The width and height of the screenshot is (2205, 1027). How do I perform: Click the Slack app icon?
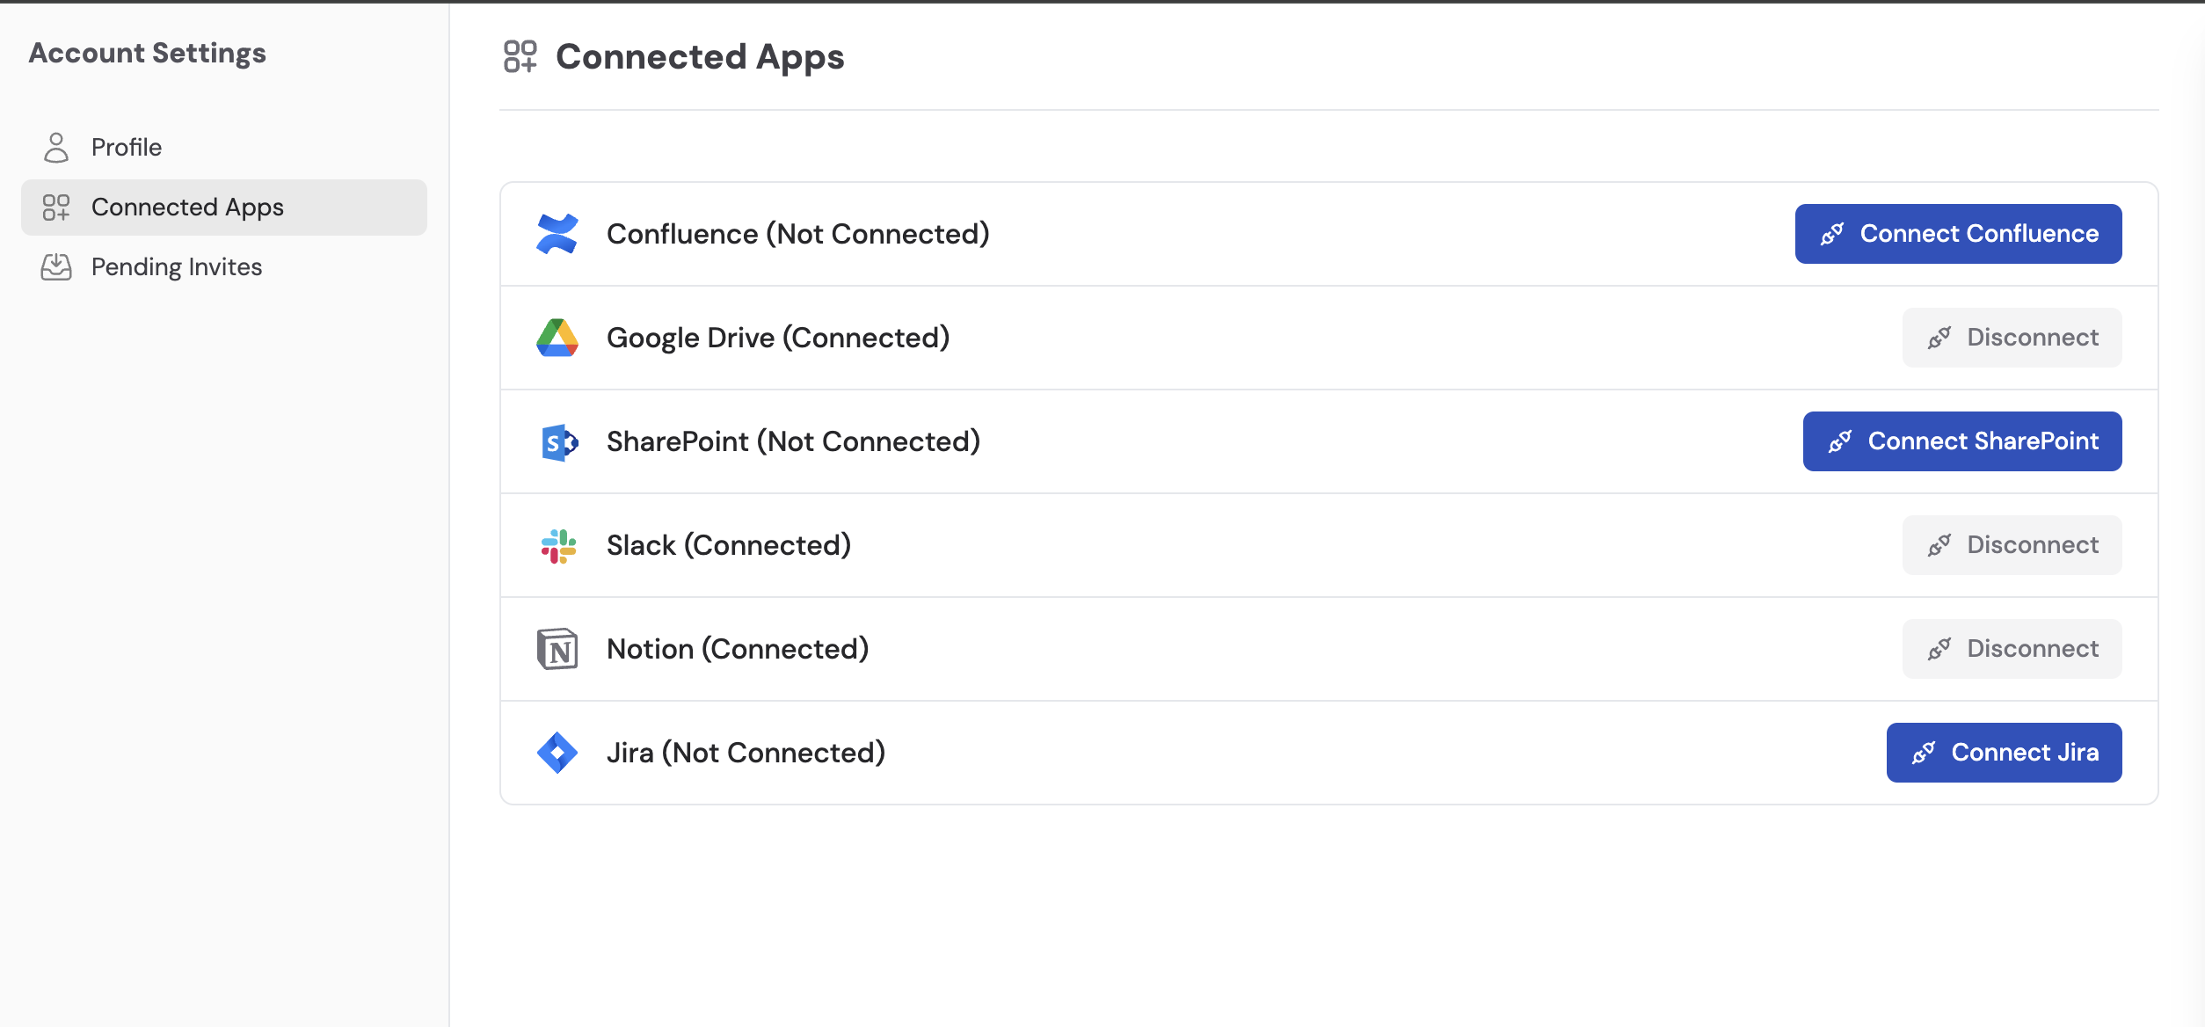557,545
